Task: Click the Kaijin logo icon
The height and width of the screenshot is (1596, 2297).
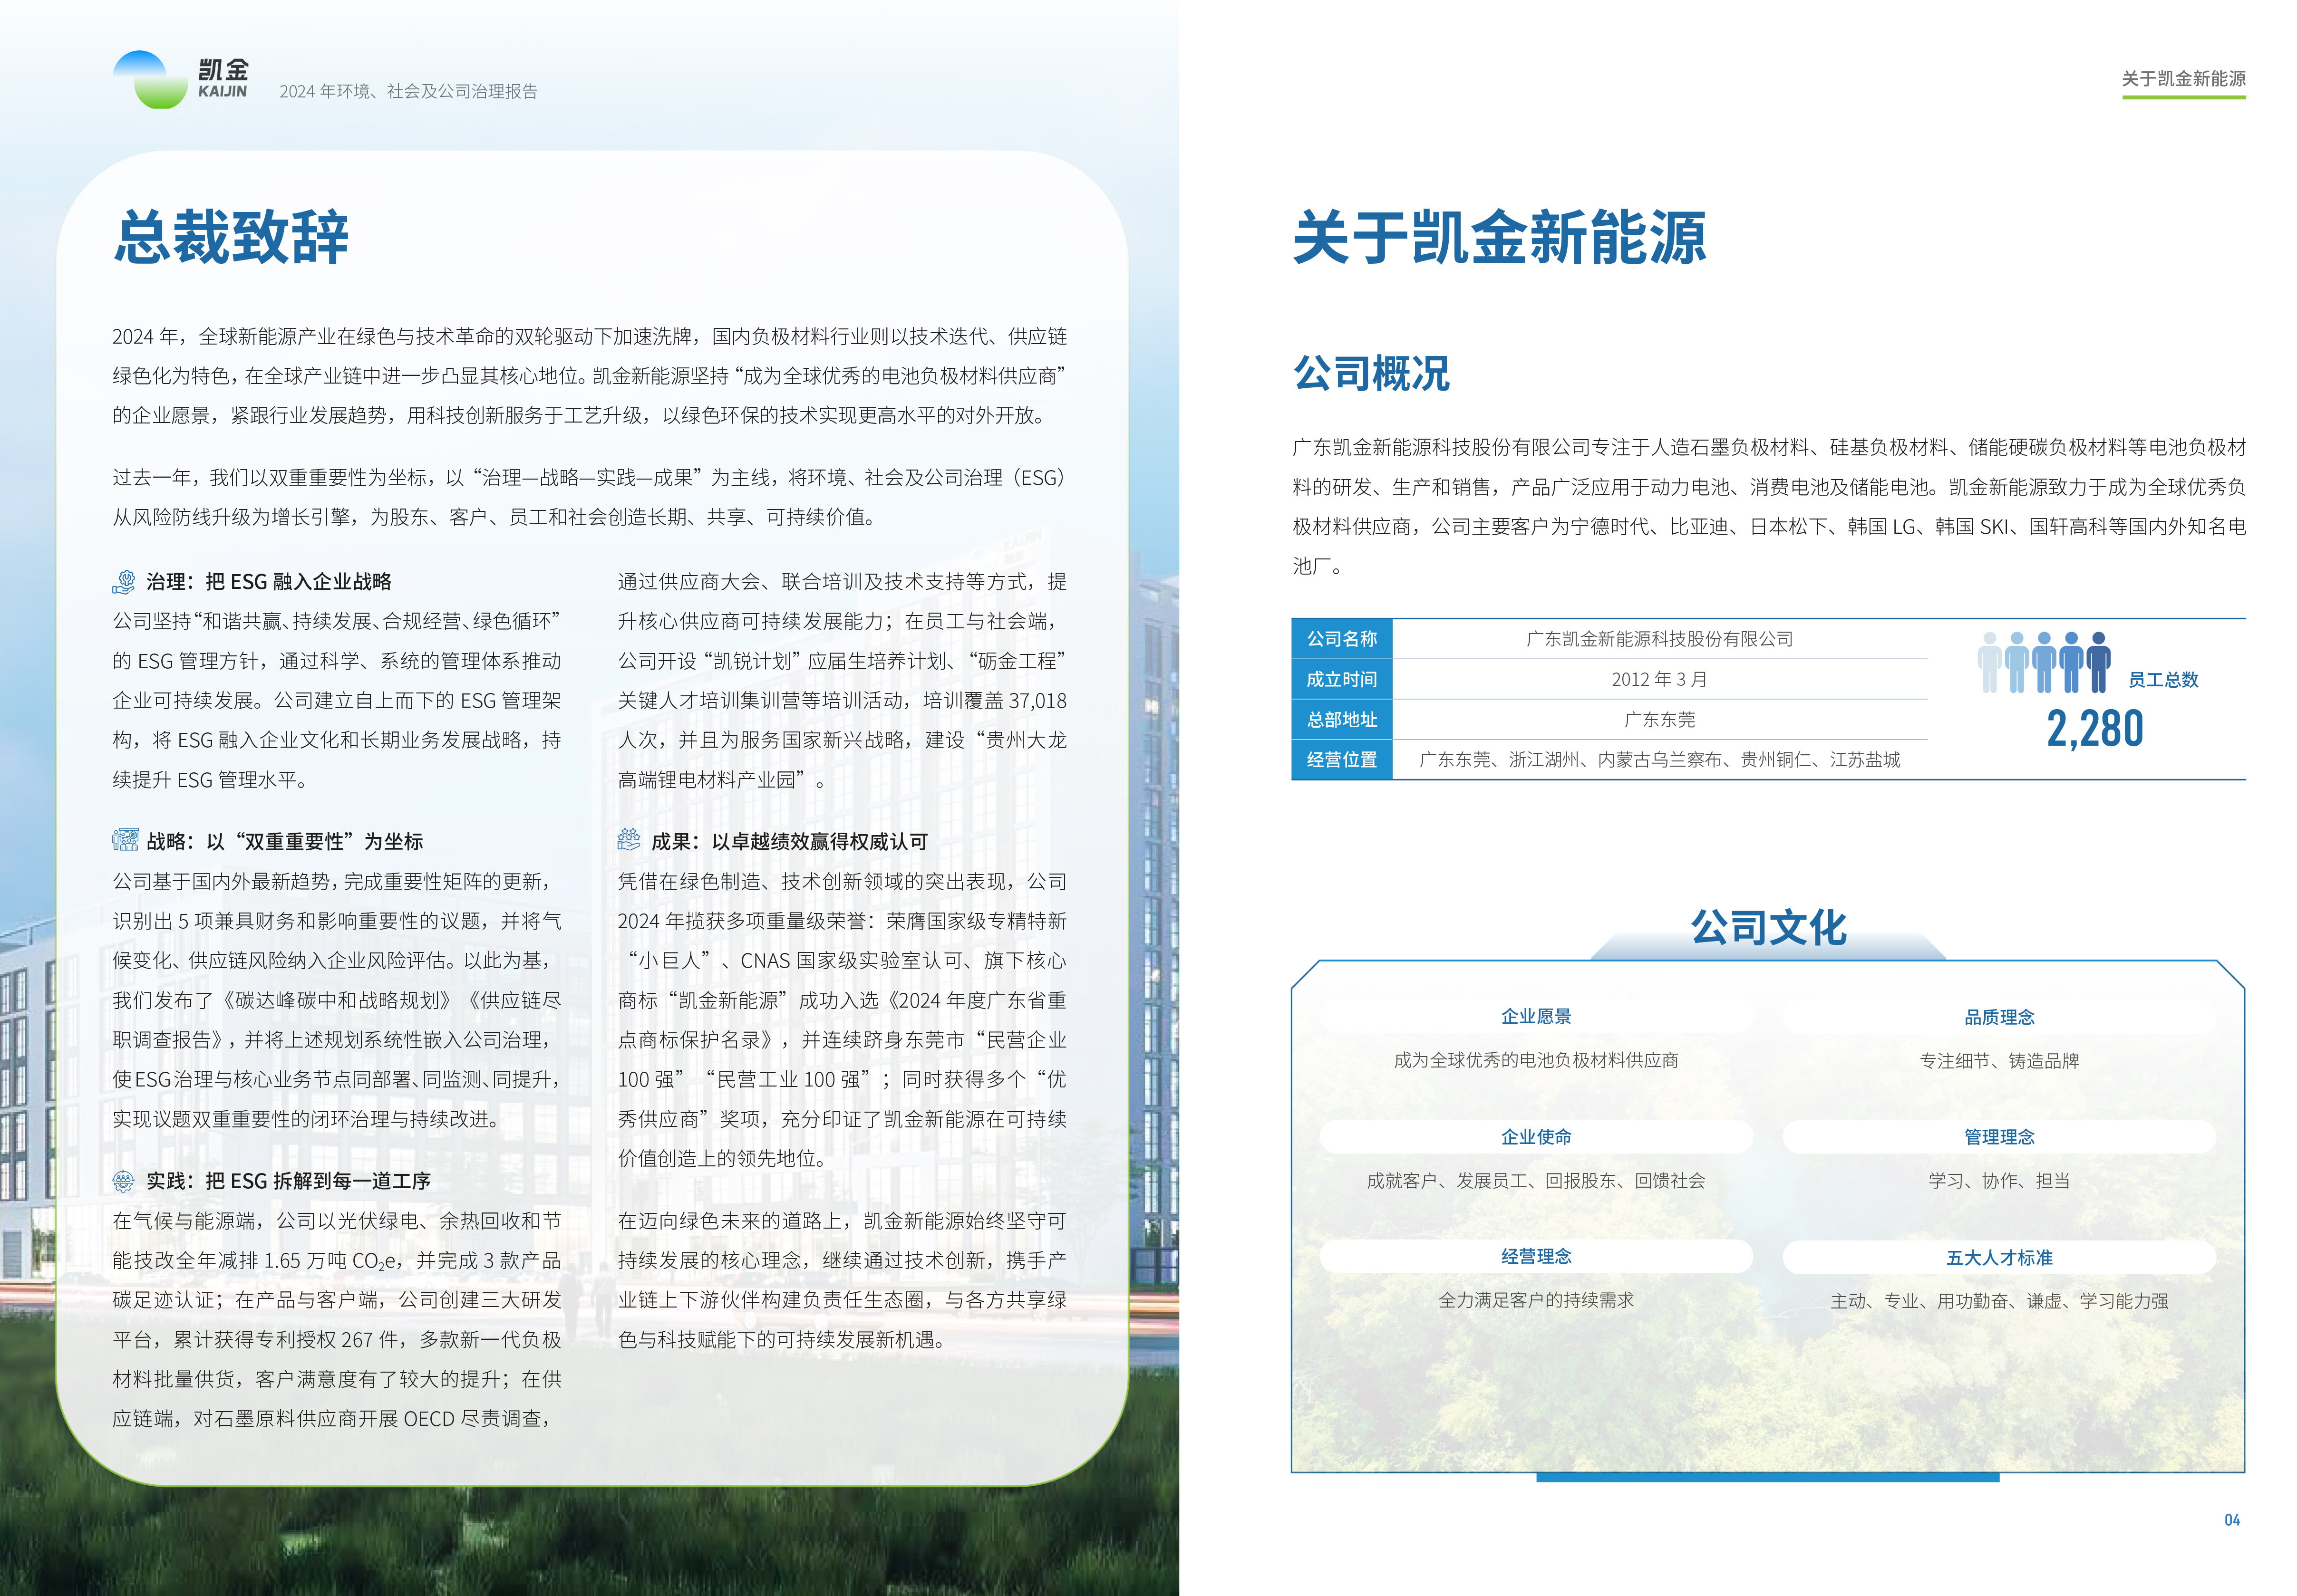Action: (x=150, y=79)
